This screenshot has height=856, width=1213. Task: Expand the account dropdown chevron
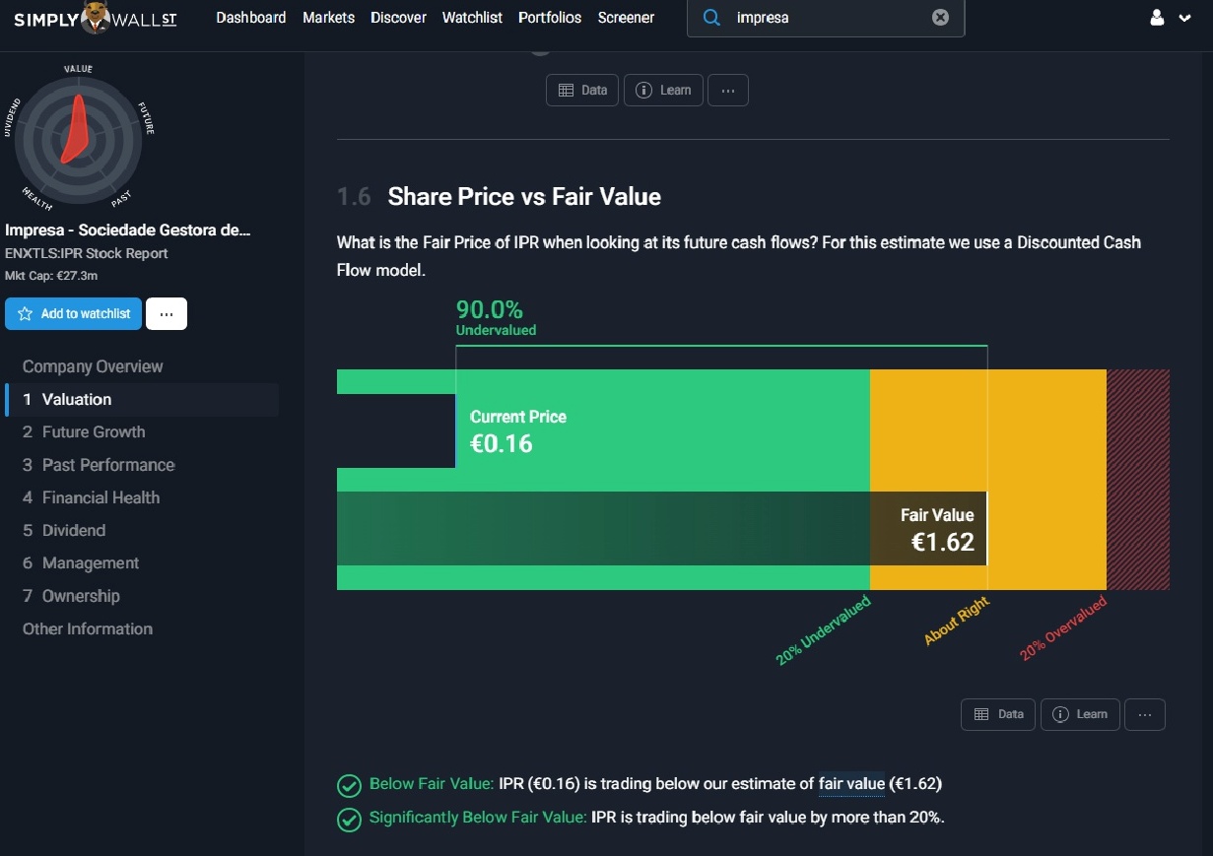[x=1184, y=18]
